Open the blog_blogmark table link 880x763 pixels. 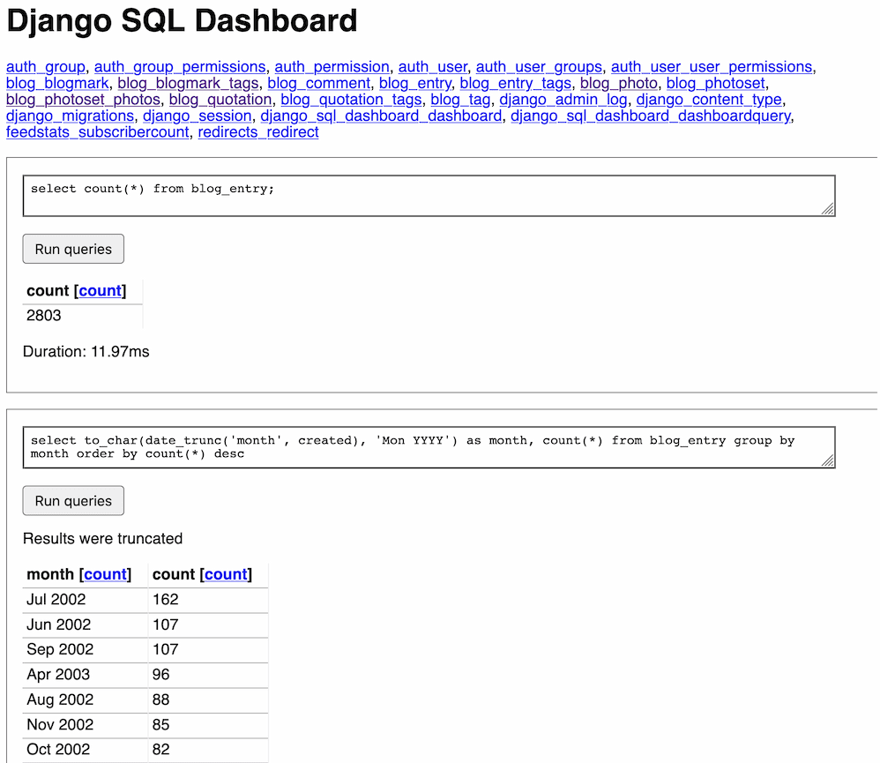click(57, 83)
